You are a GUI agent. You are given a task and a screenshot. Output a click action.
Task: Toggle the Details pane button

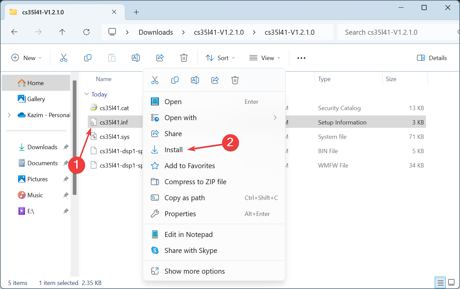pos(432,58)
